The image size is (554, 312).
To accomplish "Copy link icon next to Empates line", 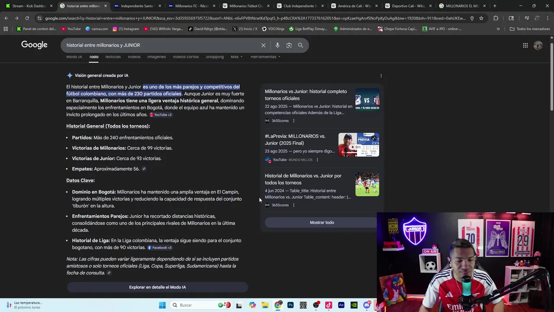I will (144, 169).
